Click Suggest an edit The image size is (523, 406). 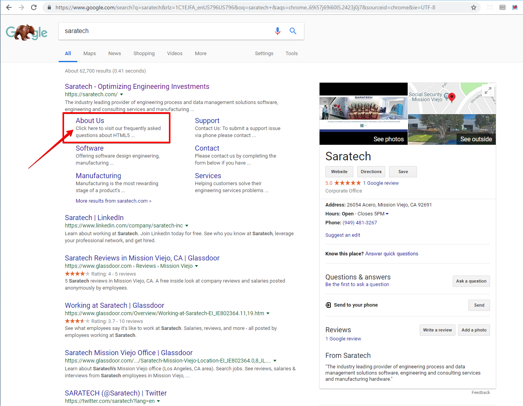pos(343,235)
